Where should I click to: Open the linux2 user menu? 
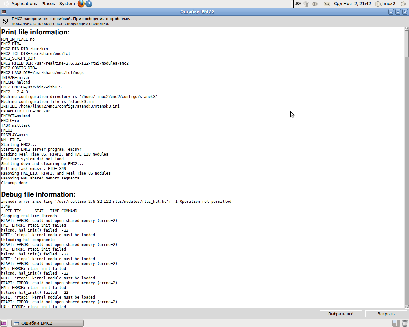point(385,4)
